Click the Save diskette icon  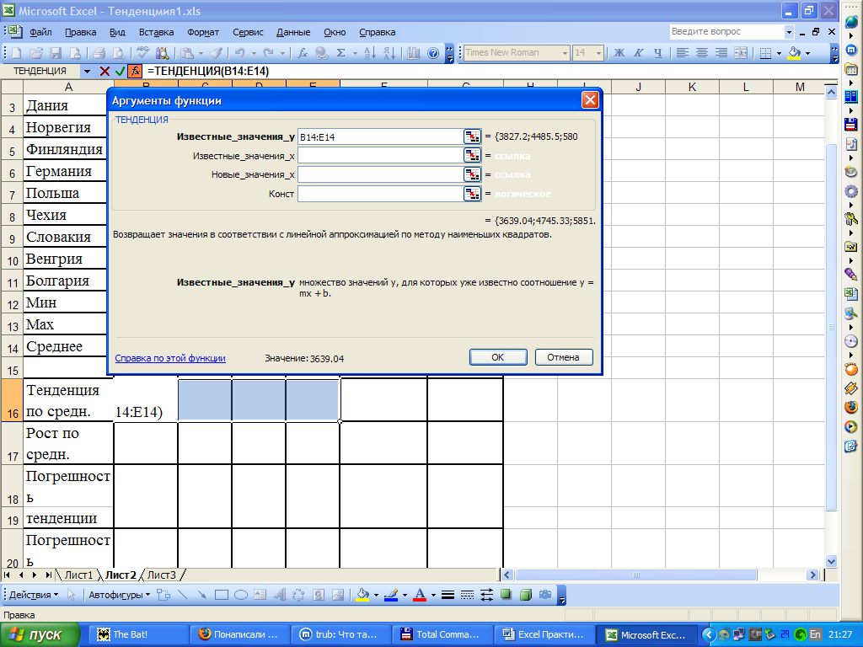(x=56, y=53)
